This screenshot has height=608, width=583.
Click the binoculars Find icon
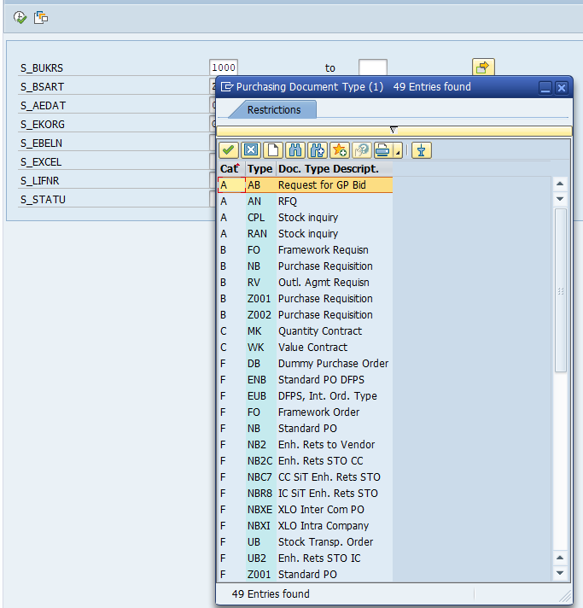(295, 150)
